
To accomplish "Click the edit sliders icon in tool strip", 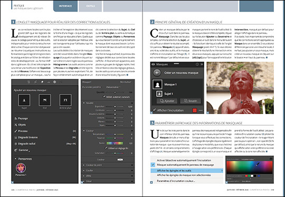I will click(28, 82).
